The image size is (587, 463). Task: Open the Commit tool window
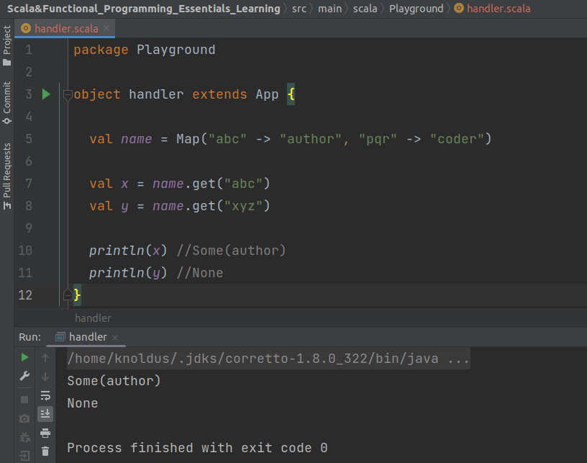(x=6, y=103)
